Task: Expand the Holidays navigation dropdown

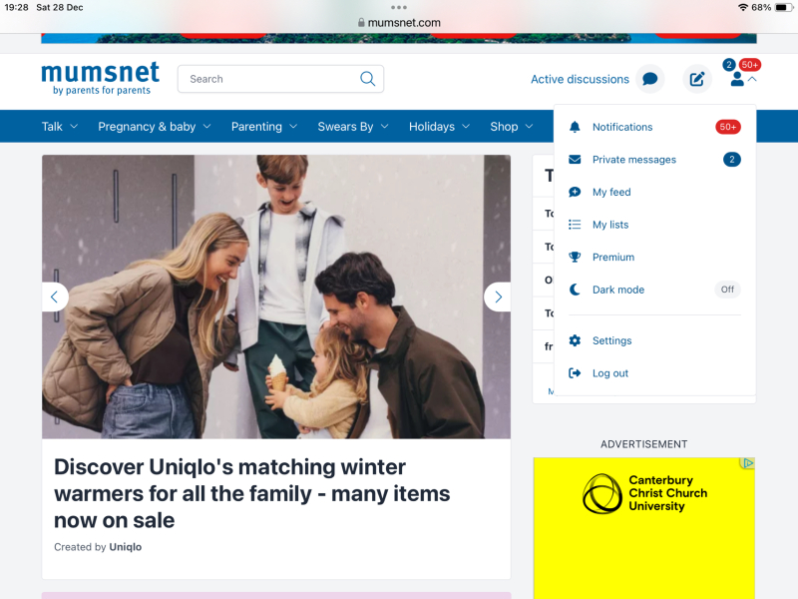Action: pyautogui.click(x=439, y=127)
